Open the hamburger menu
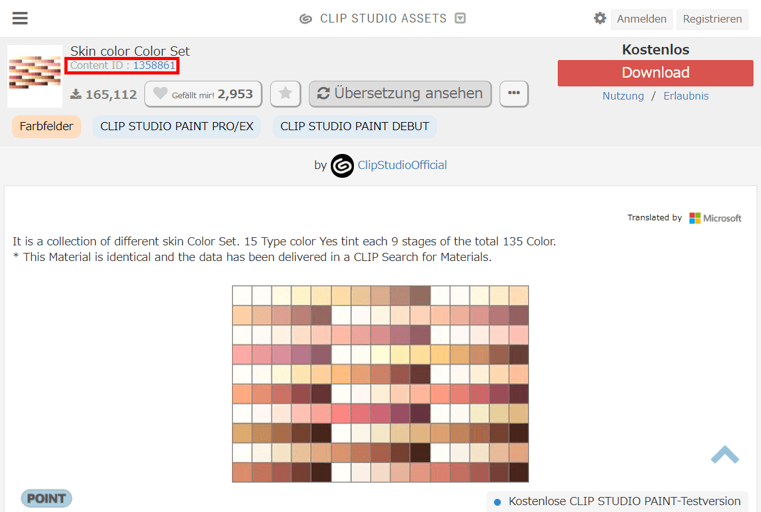Screen dimensions: 761x512 (20, 18)
